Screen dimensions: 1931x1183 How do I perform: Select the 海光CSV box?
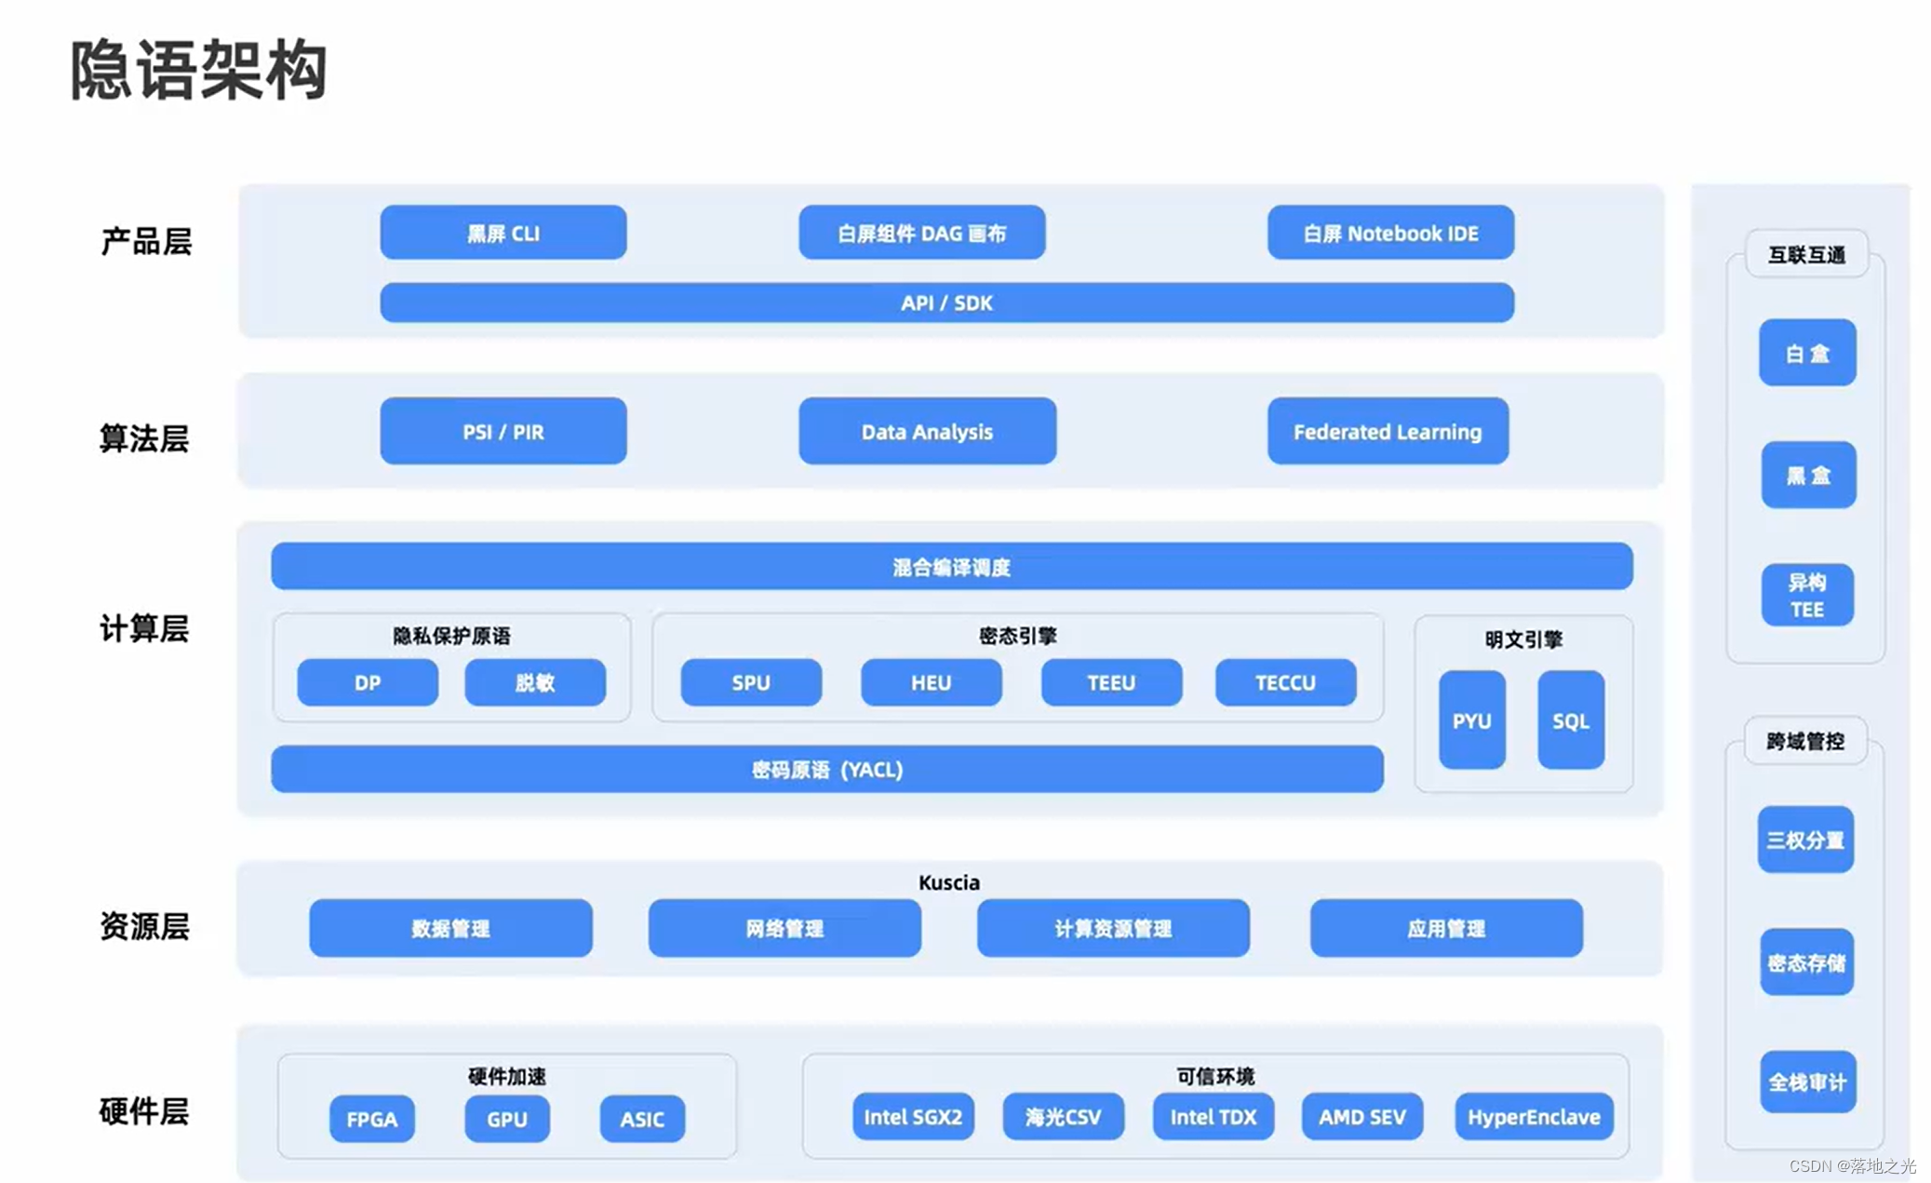(1063, 1116)
